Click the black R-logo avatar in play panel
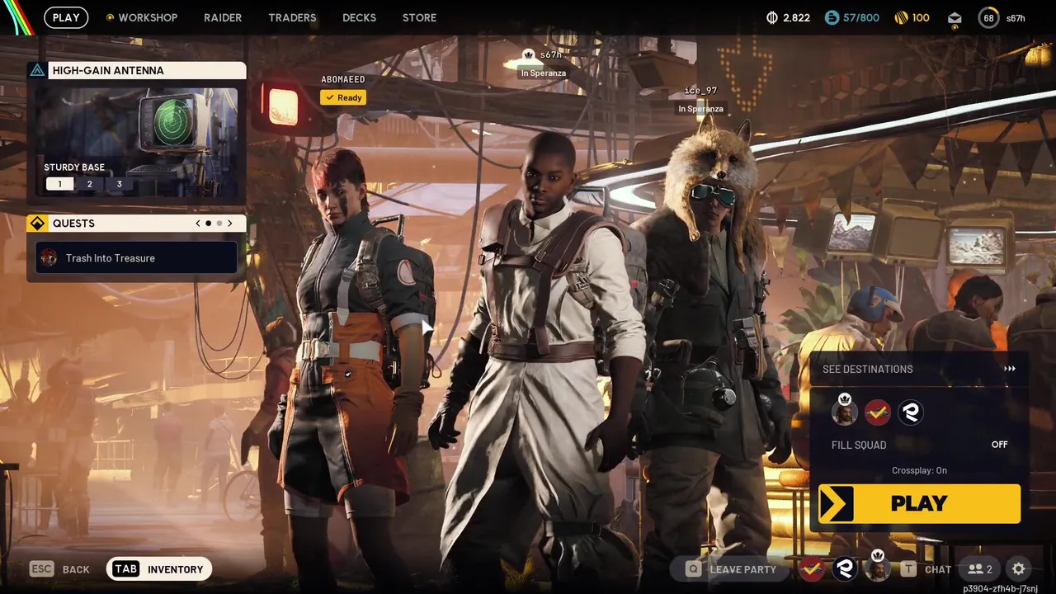Viewport: 1056px width, 594px height. click(x=910, y=412)
